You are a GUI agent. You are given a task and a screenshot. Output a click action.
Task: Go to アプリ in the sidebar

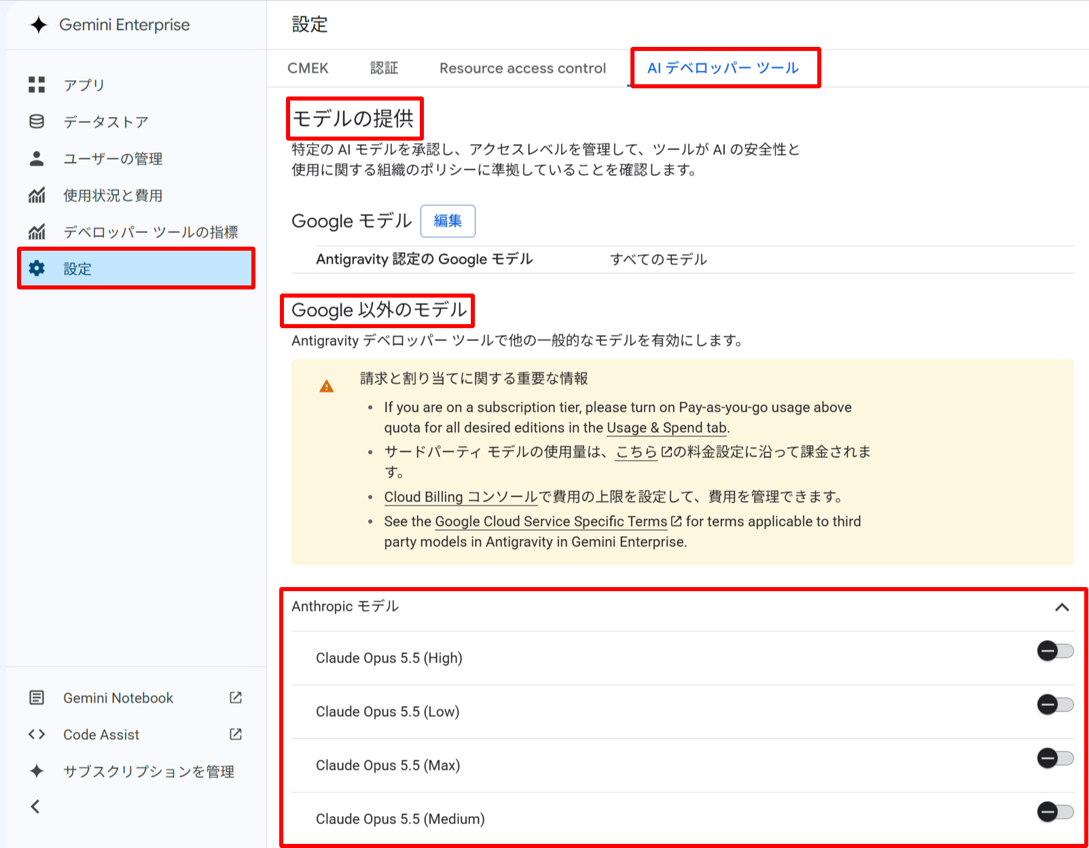click(84, 85)
